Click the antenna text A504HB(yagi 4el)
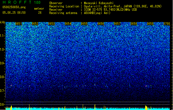Image resolution: width=173 pixels, height=110 pixels. click(x=97, y=13)
